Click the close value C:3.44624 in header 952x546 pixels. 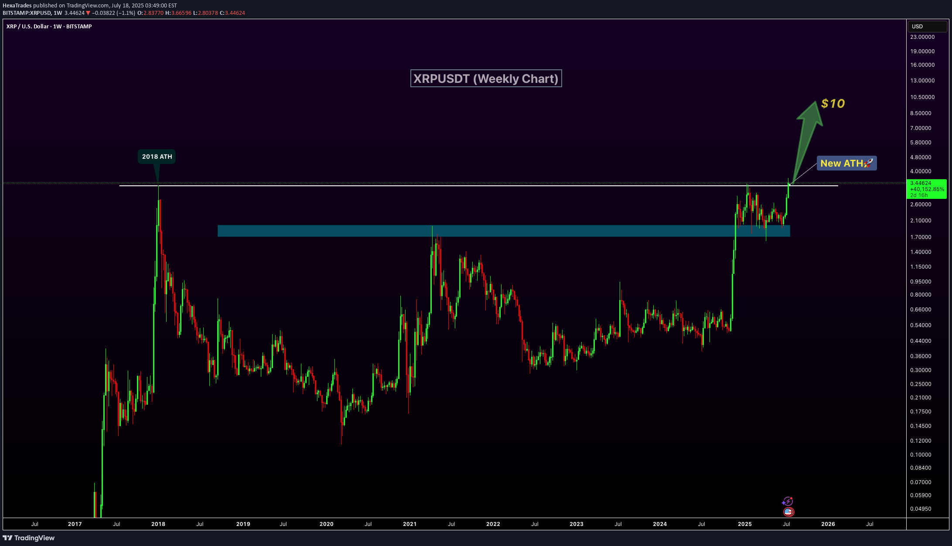click(x=232, y=13)
